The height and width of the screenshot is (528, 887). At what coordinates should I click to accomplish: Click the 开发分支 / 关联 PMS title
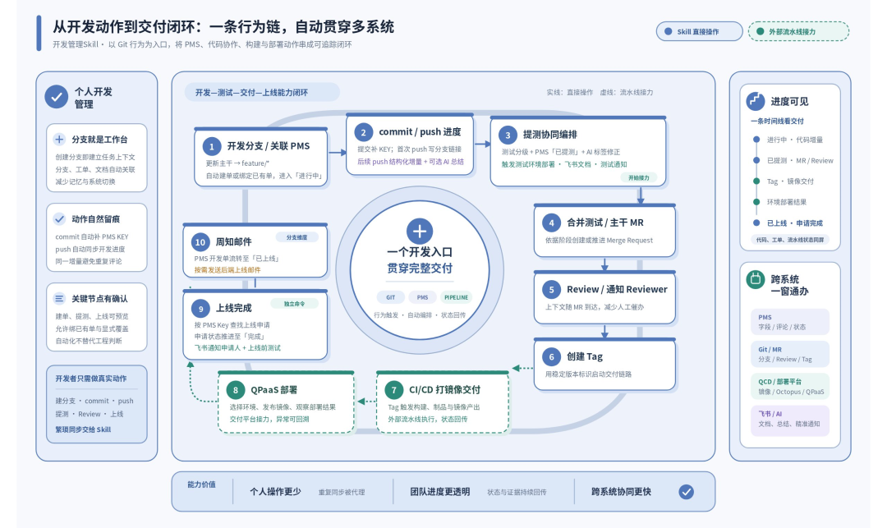[x=268, y=146]
